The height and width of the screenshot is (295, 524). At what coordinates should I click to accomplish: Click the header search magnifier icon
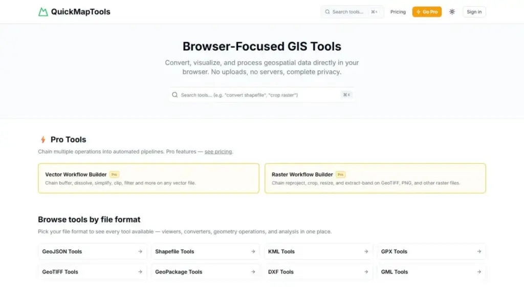tap(327, 12)
